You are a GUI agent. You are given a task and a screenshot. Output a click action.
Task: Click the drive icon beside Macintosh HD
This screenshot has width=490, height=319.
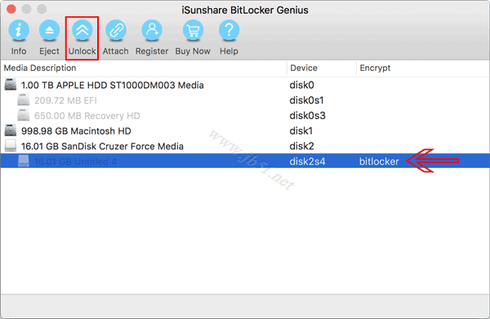pos(11,131)
